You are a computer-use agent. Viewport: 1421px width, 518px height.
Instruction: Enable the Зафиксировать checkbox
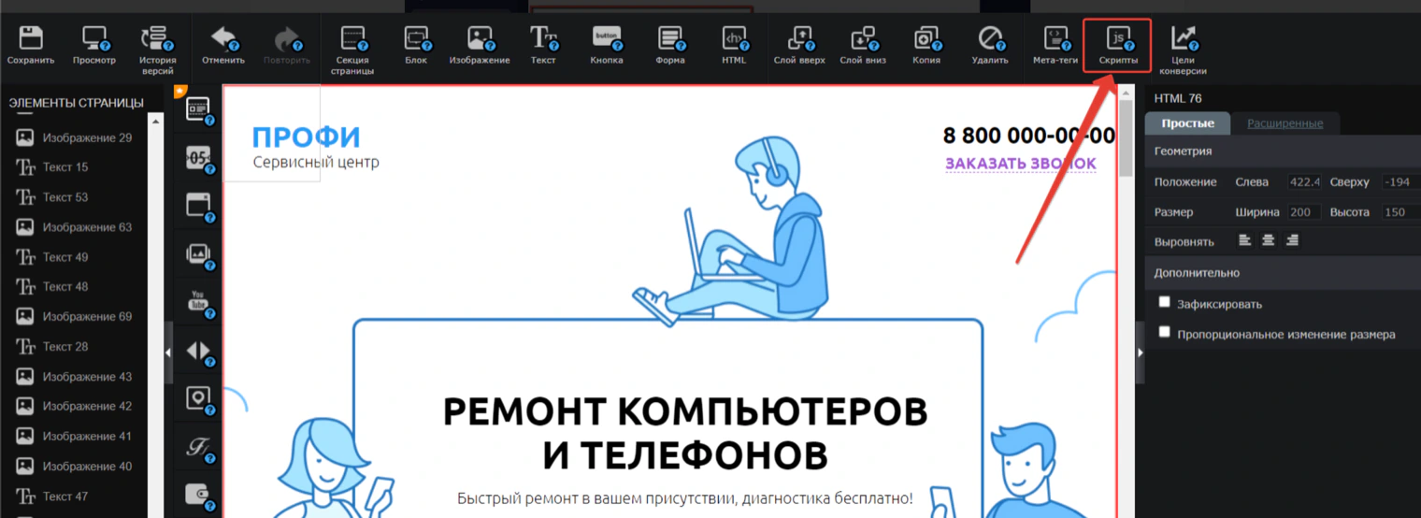(1164, 302)
